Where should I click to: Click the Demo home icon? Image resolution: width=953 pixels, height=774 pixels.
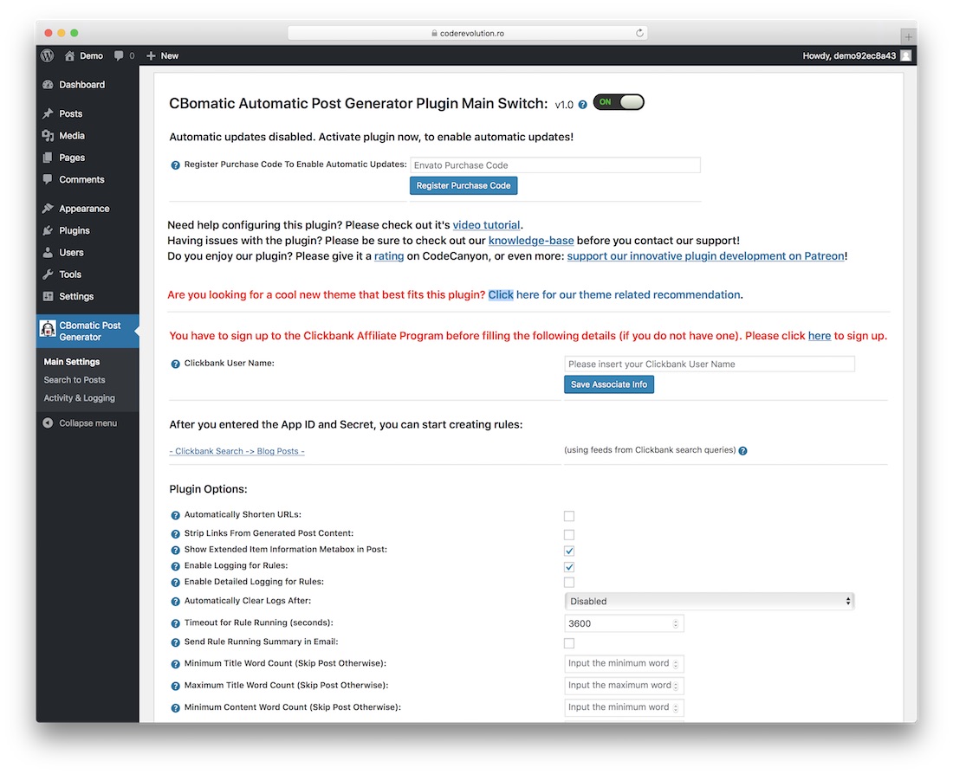click(x=70, y=55)
